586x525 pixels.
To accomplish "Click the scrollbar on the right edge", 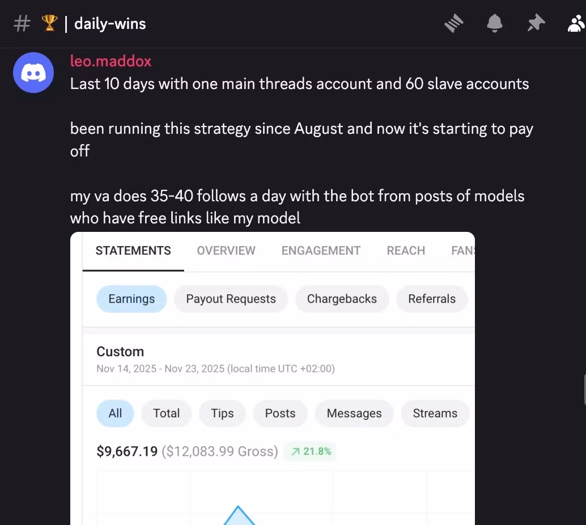I will pos(584,389).
